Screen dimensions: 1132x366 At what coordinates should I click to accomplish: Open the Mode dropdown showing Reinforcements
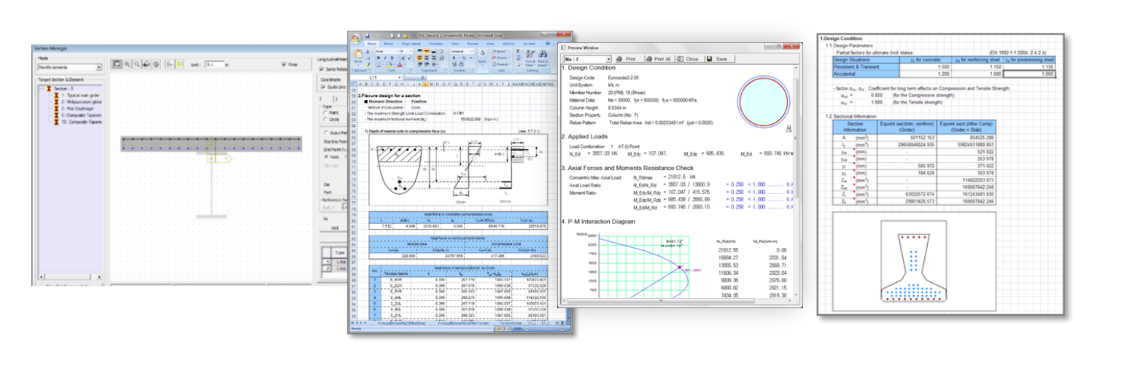pos(70,68)
